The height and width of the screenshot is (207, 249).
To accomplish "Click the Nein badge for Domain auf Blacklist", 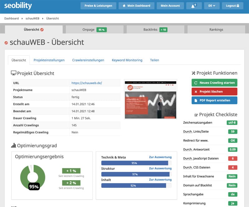I will point(232,185).
